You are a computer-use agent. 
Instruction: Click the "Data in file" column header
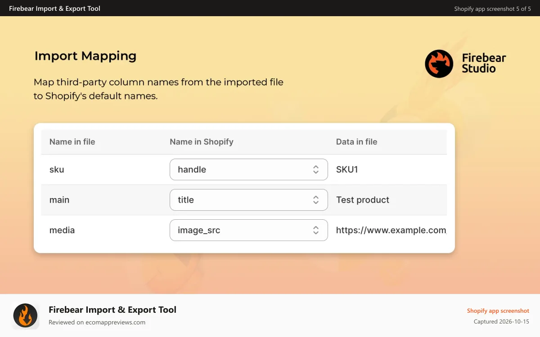click(x=356, y=142)
